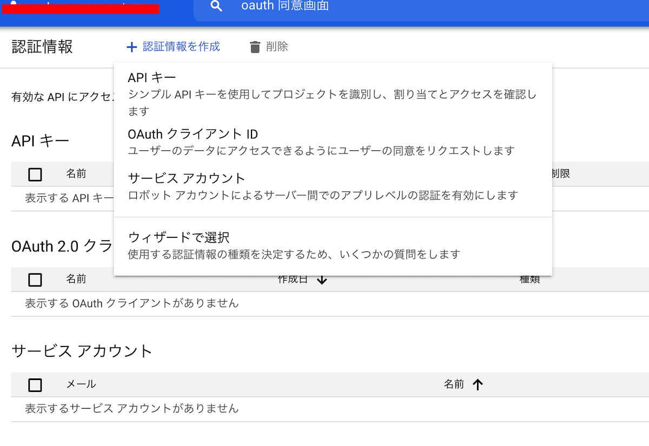The height and width of the screenshot is (446, 649).
Task: Sort by 作成日 down-arrow icon
Action: click(322, 279)
